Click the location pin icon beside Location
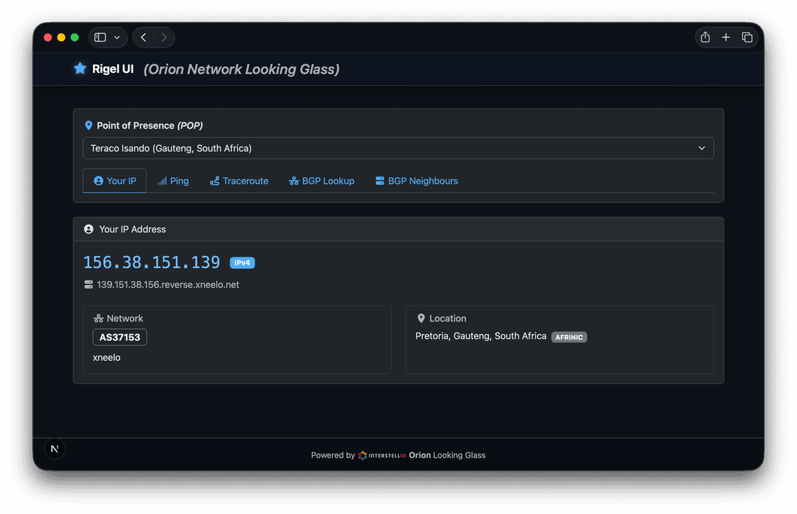 (x=421, y=318)
